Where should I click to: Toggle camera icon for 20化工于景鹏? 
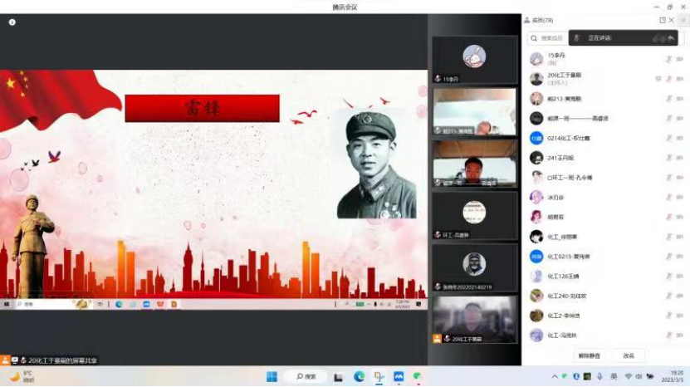coord(679,79)
